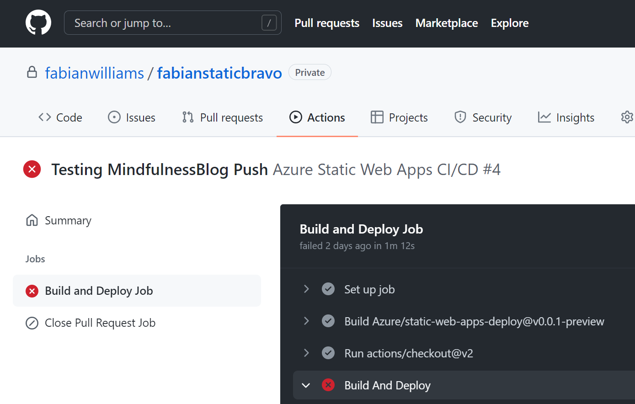Screen dimensions: 635x404
Task: Click the Pull requests branch icon in tabs
Action: tap(188, 117)
